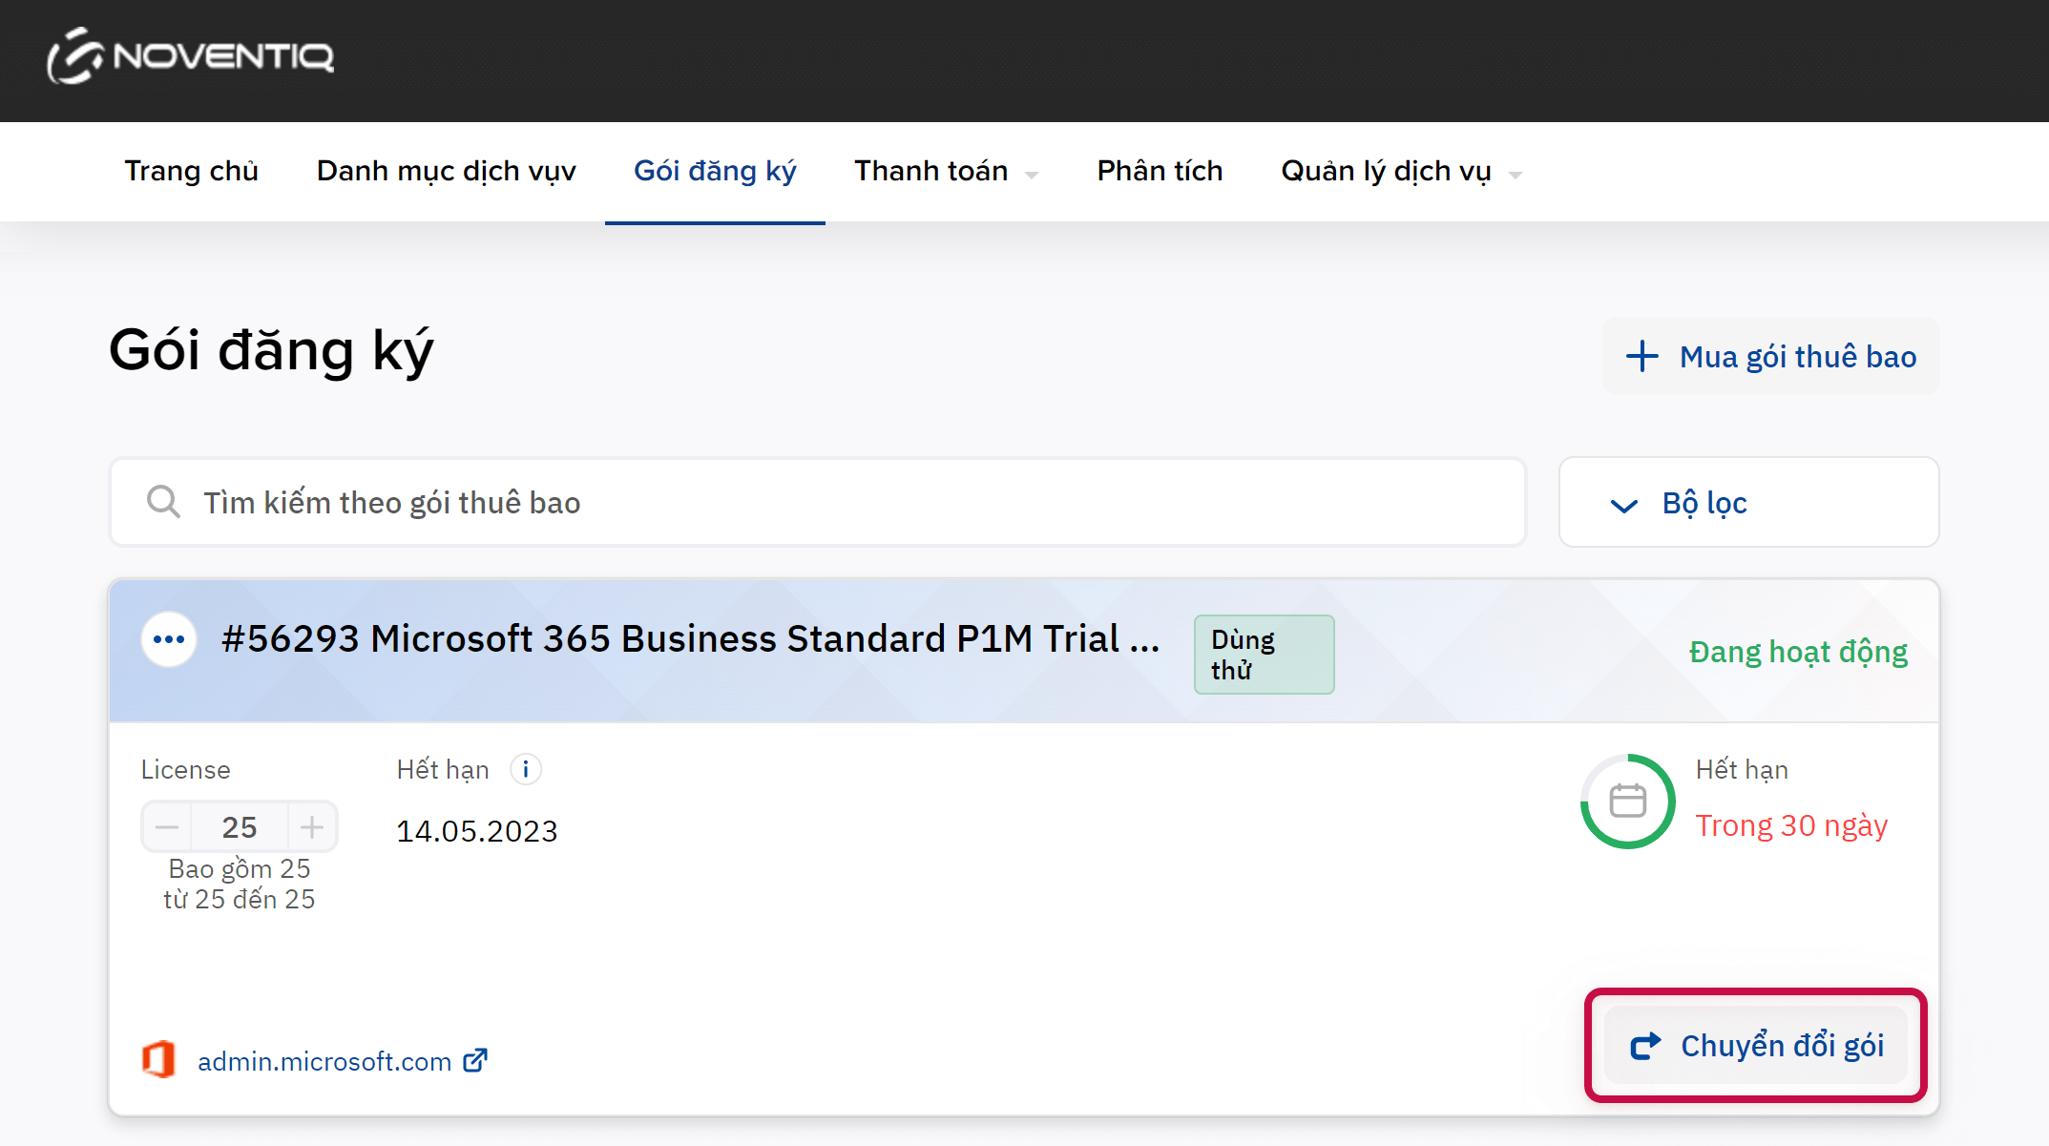Click the external link icon beside admin.microsoft.com
2049x1146 pixels.
pos(475,1060)
